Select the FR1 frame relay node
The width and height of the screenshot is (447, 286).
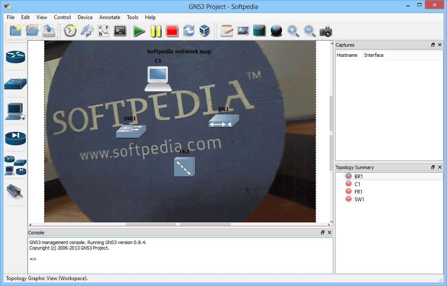(x=185, y=166)
